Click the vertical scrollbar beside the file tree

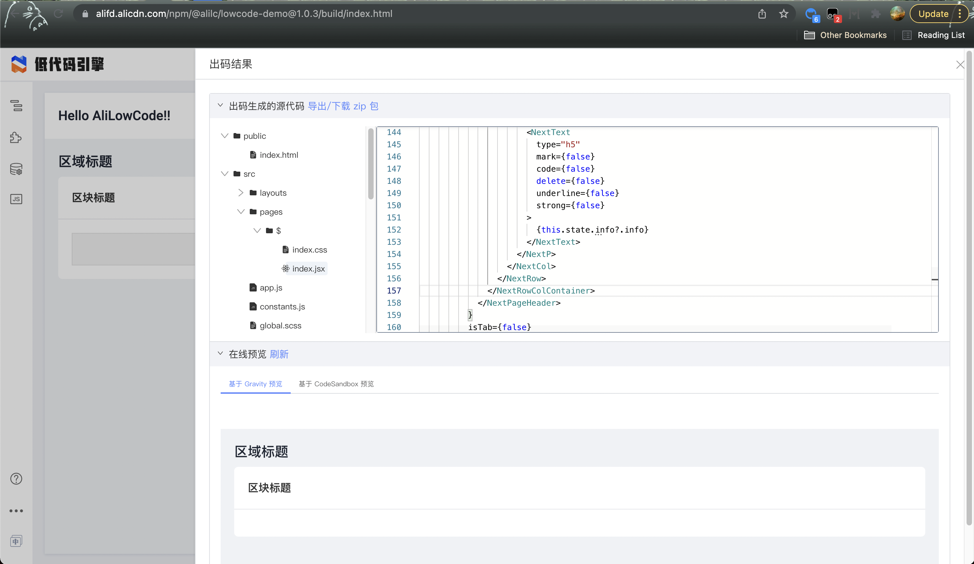pos(370,164)
